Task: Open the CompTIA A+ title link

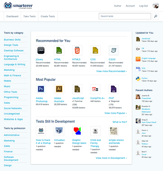Action: (97, 98)
